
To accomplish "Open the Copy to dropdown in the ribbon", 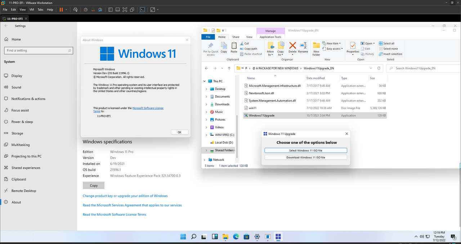I will point(281,49).
